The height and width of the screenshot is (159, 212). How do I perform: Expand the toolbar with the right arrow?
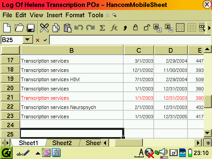(209, 28)
